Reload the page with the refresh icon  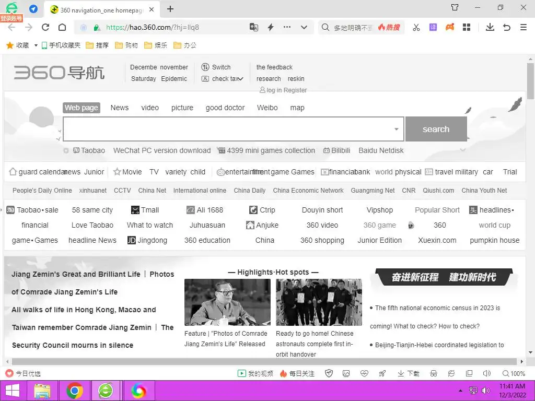[x=45, y=27]
